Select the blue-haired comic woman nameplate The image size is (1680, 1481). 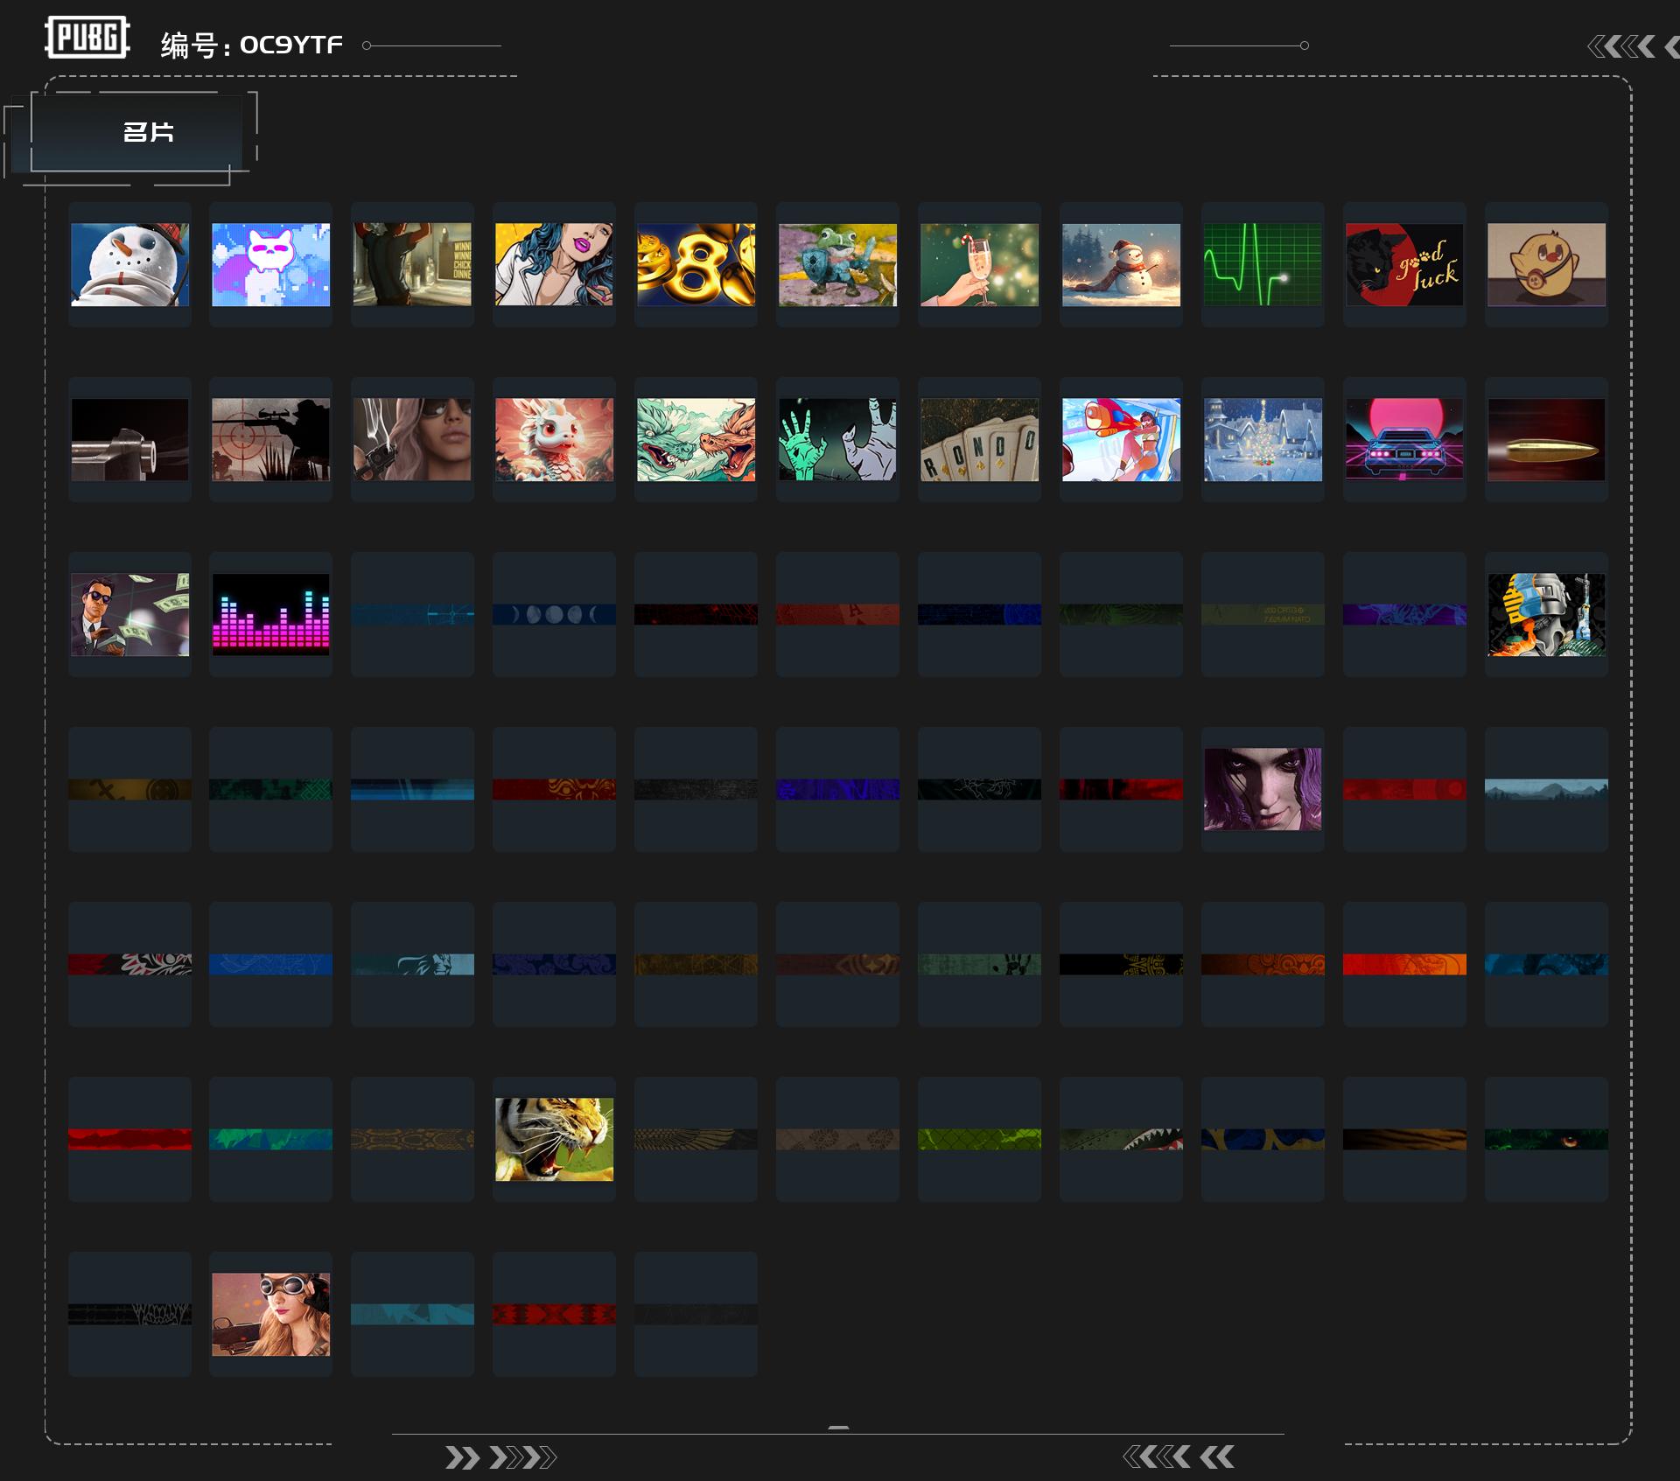(x=554, y=264)
